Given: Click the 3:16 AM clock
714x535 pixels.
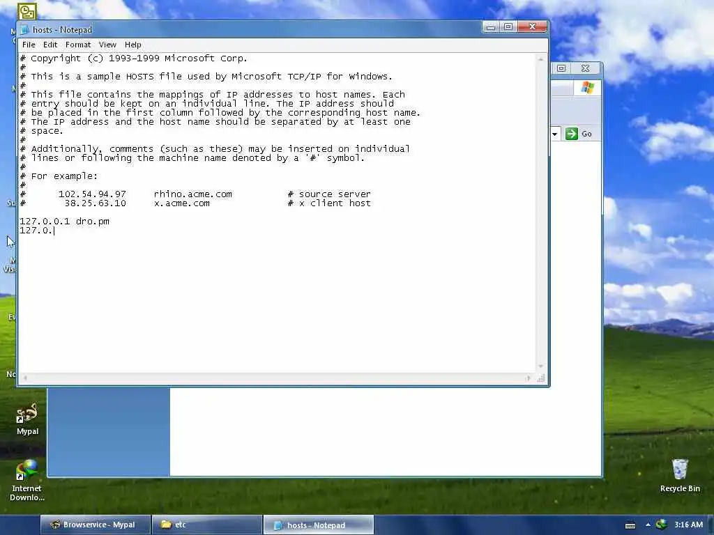Looking at the screenshot, I should (x=688, y=525).
